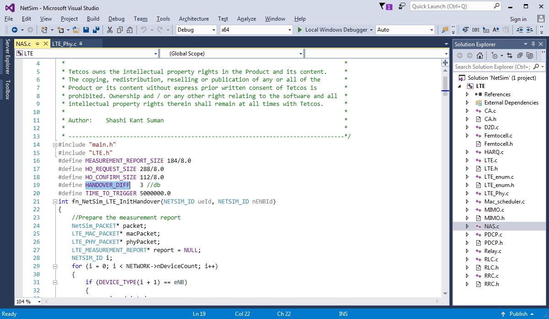Collapse the LTE project node
549x319 pixels.
coord(460,86)
